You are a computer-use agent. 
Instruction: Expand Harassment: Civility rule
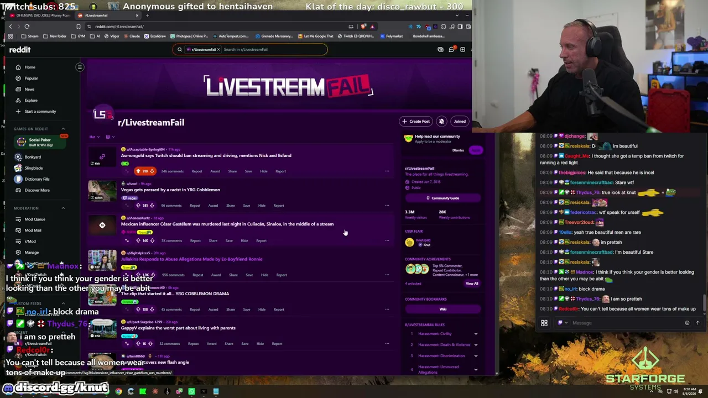[x=476, y=334]
